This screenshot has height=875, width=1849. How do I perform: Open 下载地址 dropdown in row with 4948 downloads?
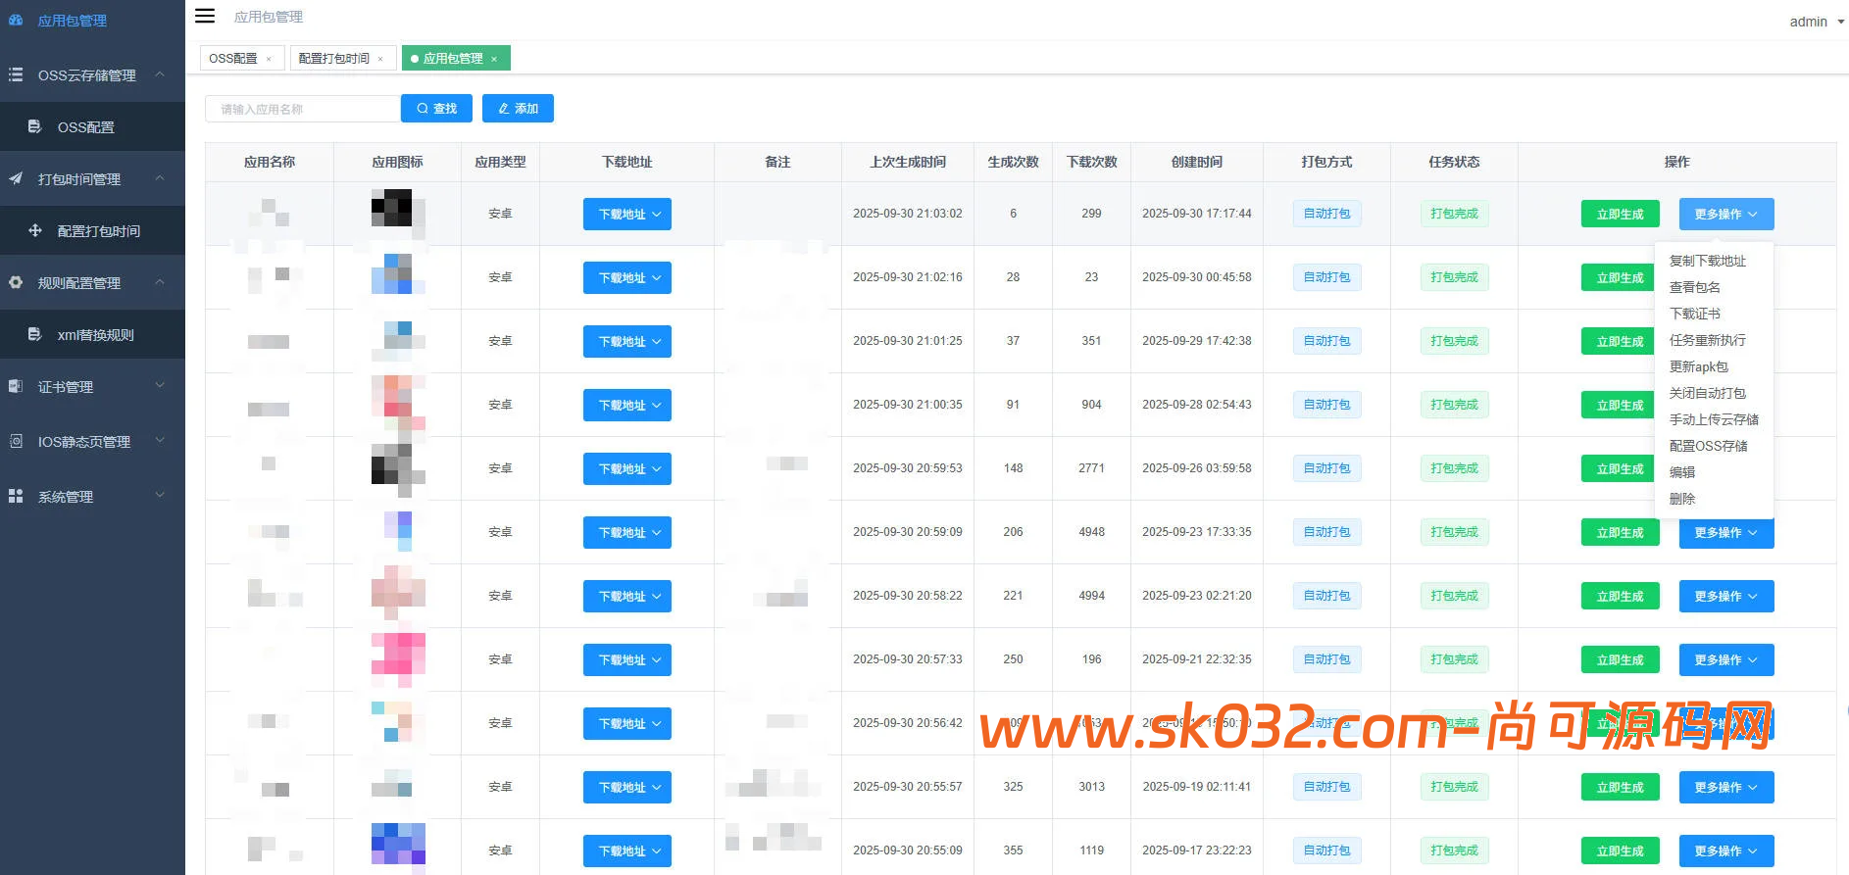point(627,532)
